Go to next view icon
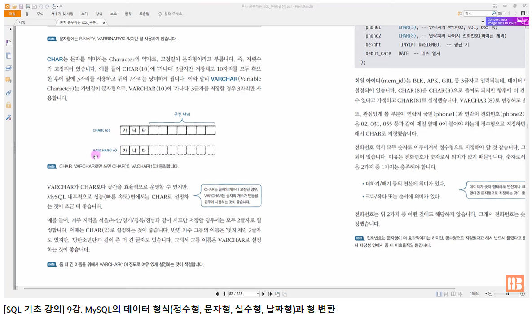The image size is (532, 314). point(285,294)
